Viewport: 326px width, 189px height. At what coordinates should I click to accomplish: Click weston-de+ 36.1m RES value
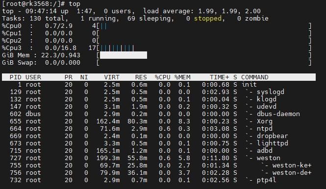(x=137, y=172)
